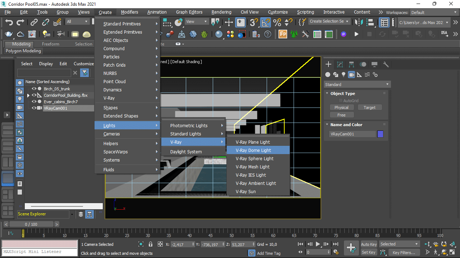Click Bind to Space Warp icon

point(57,22)
